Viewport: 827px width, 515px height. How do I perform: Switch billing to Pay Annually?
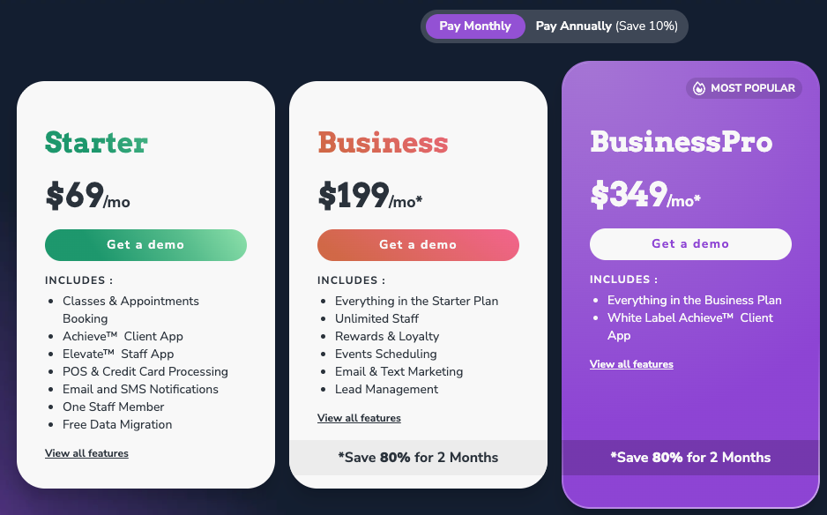click(574, 26)
